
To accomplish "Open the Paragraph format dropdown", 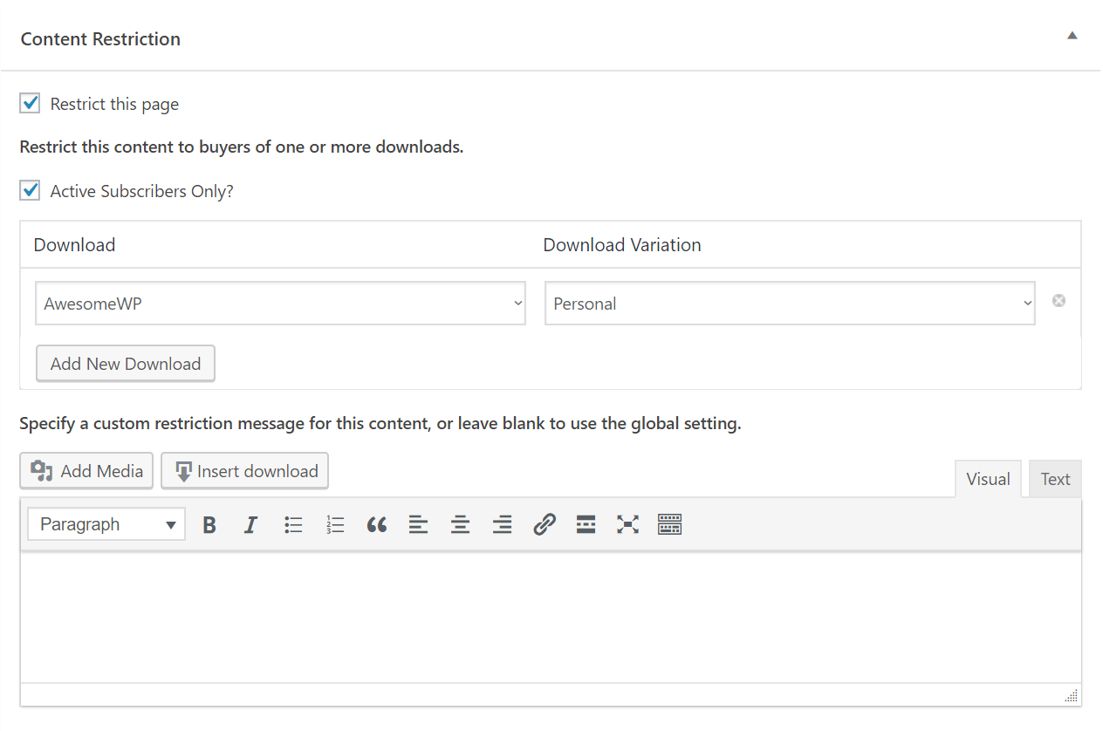I will pos(106,524).
